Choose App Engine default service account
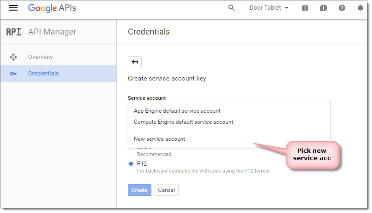Screen dimensions: 372x213 (x=177, y=111)
